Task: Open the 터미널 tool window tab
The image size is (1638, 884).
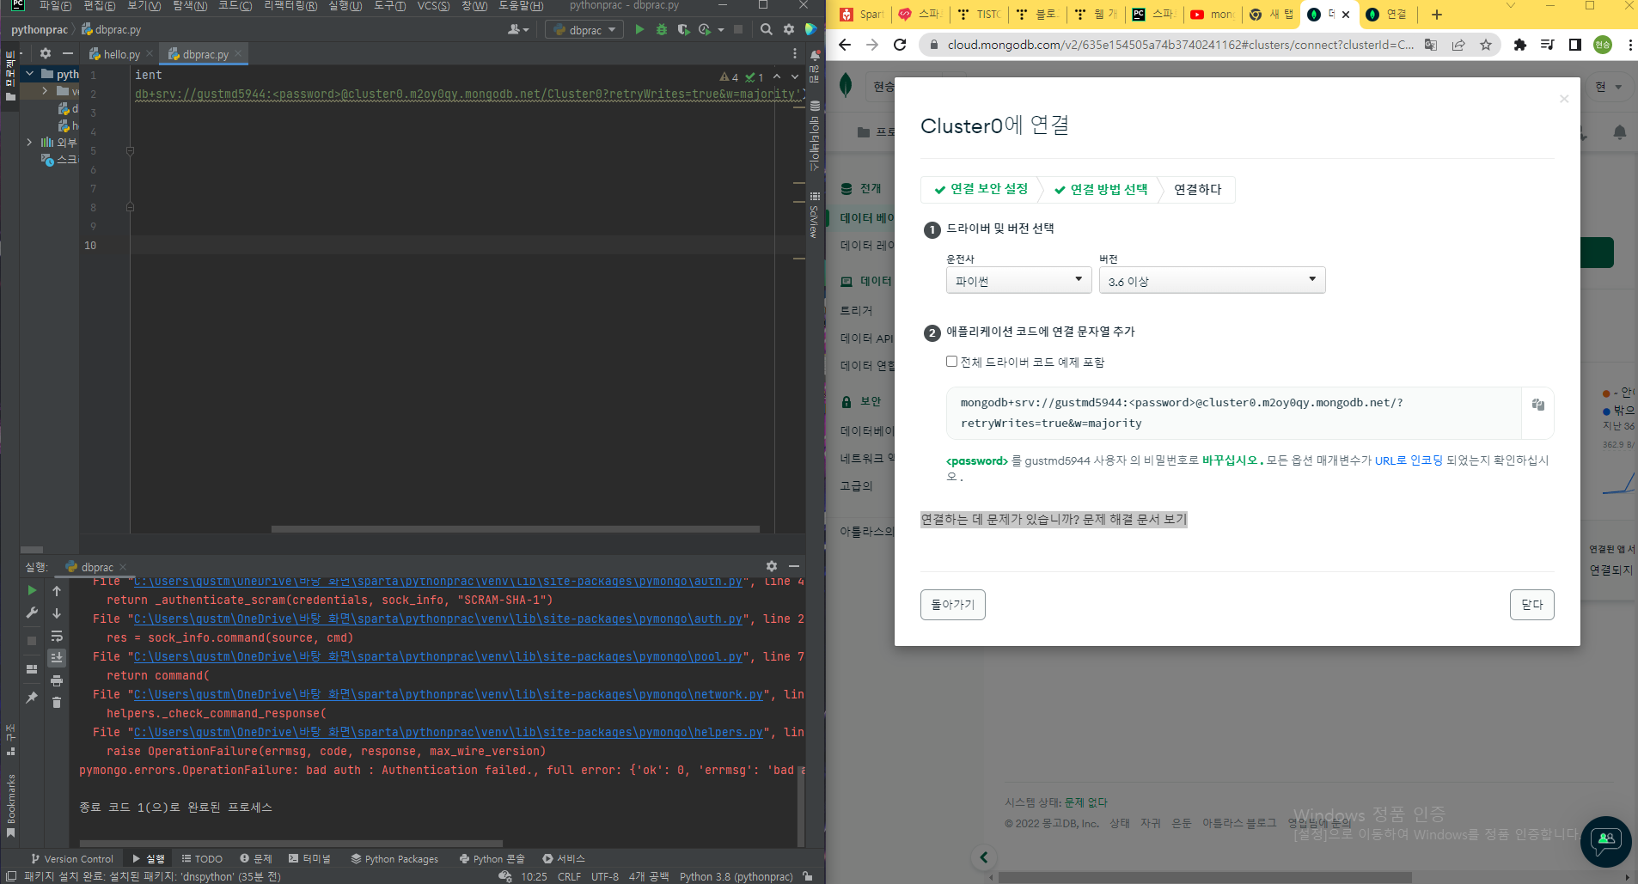Action: (309, 858)
